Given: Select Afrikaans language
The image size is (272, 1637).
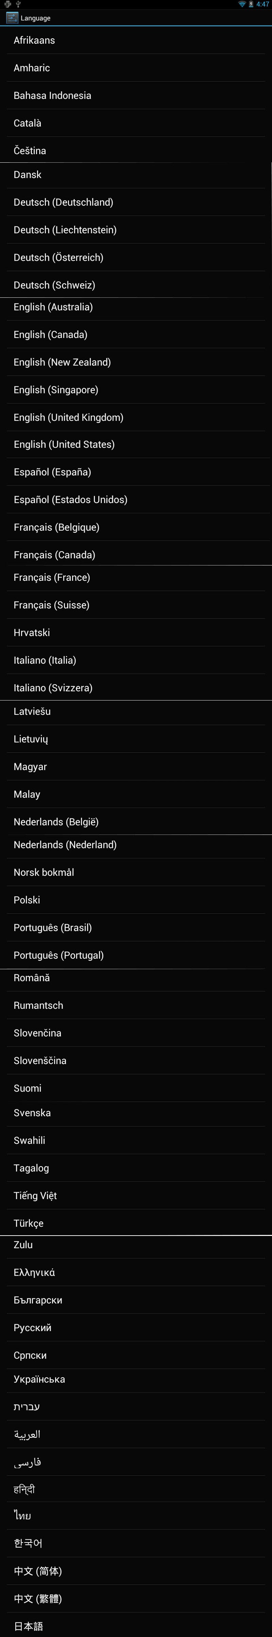Looking at the screenshot, I should 136,40.
